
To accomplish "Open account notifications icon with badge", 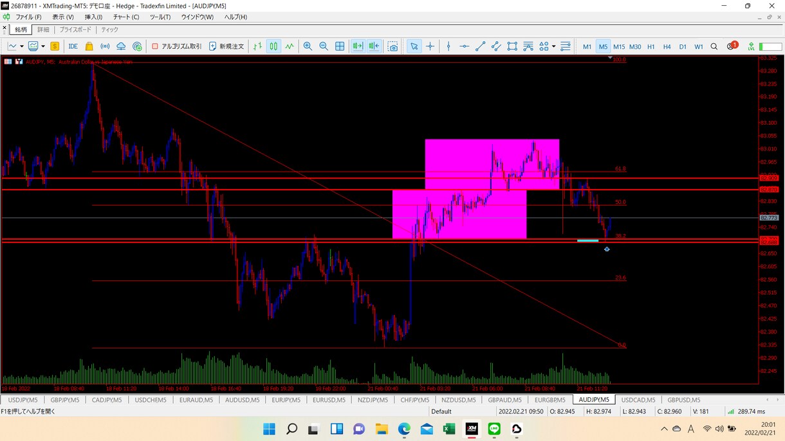I will point(732,46).
